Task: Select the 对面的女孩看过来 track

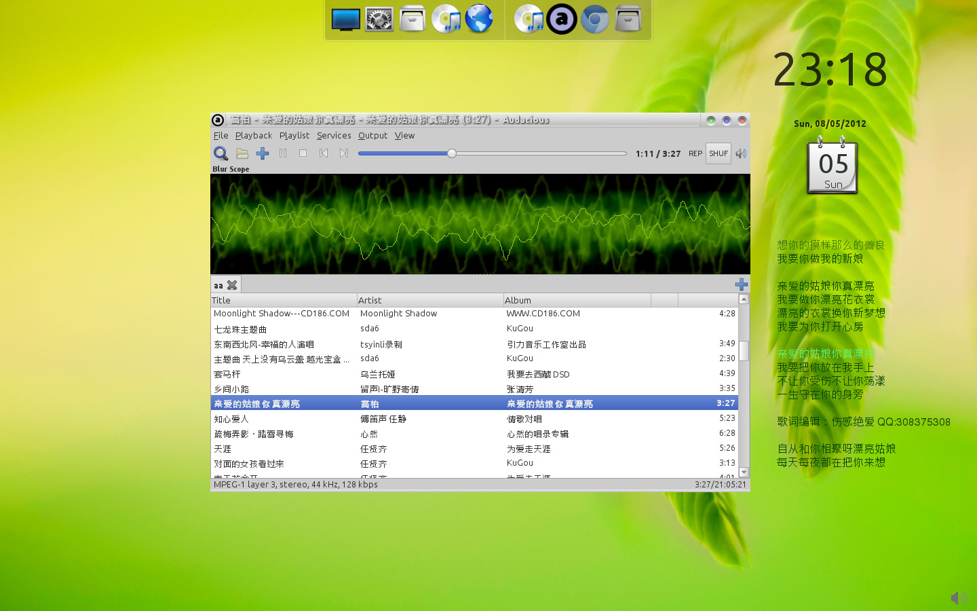Action: (474, 463)
